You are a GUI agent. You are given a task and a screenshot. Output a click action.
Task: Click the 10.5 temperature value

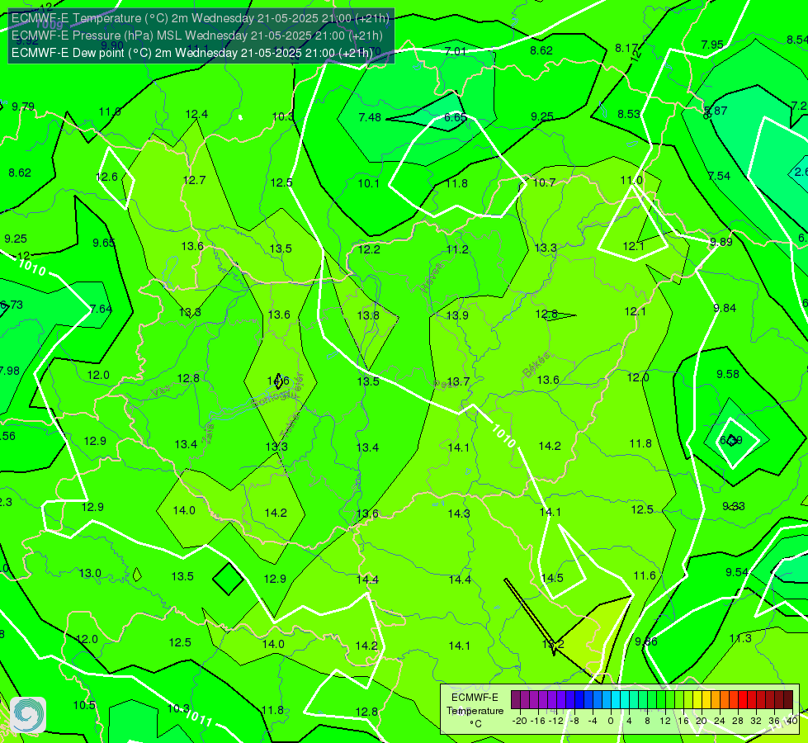84,705
